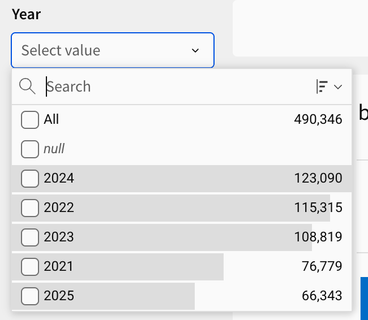Check the 2025 checkbox

tap(30, 296)
